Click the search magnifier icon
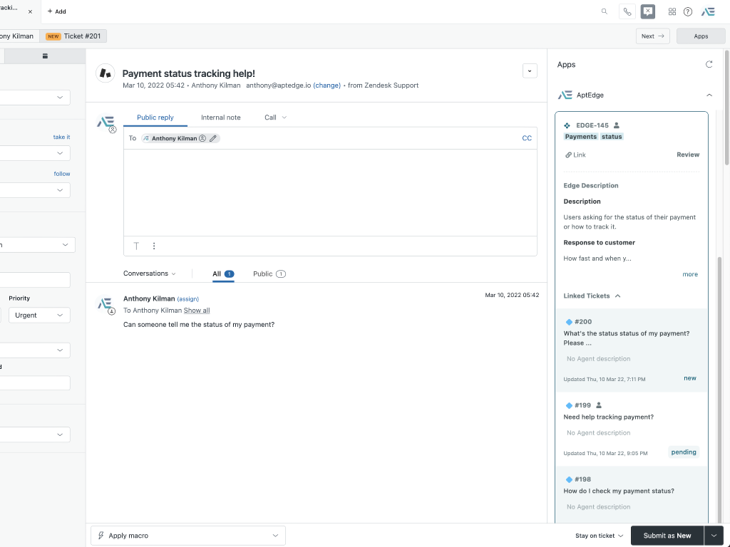The width and height of the screenshot is (730, 547). [x=605, y=11]
